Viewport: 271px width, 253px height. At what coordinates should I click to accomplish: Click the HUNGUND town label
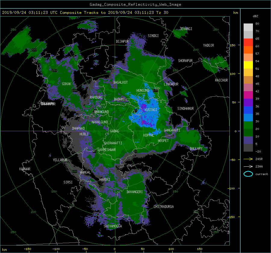[x=143, y=90]
